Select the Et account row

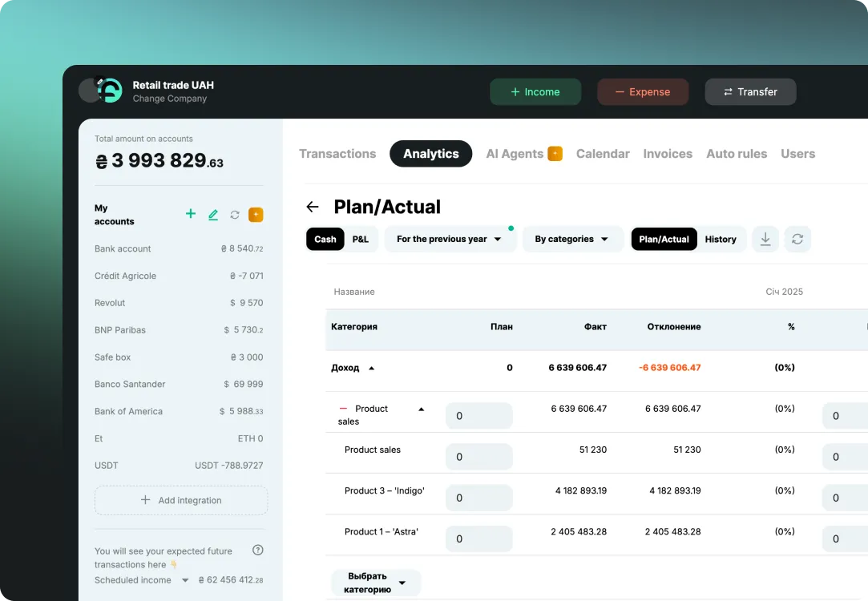pyautogui.click(x=179, y=438)
